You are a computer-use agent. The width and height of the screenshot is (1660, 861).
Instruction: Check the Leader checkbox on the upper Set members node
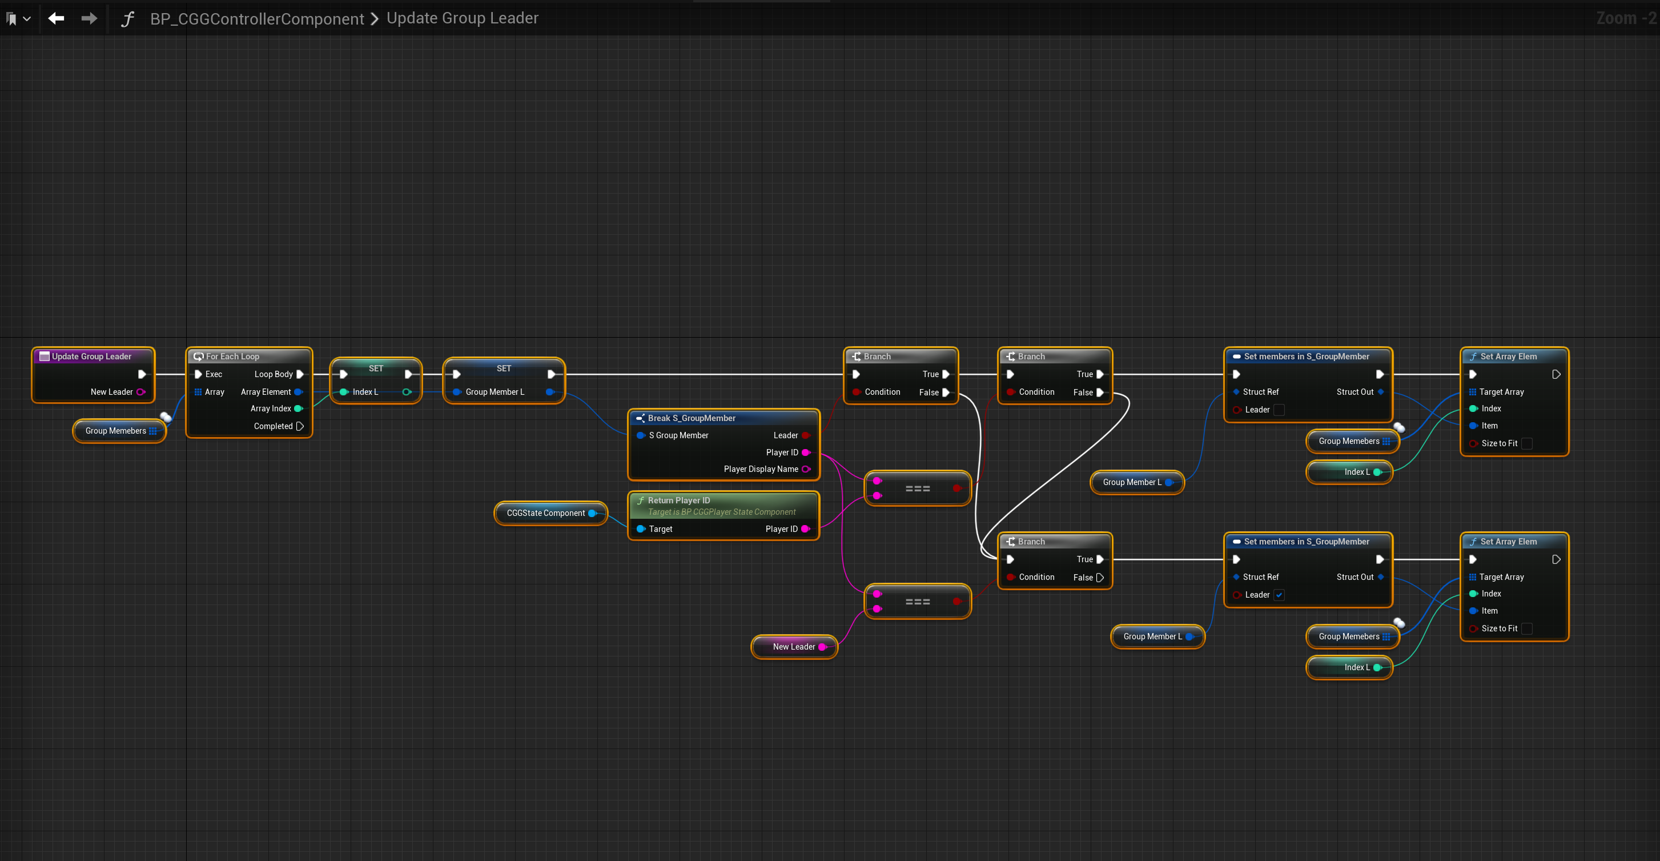(x=1279, y=410)
